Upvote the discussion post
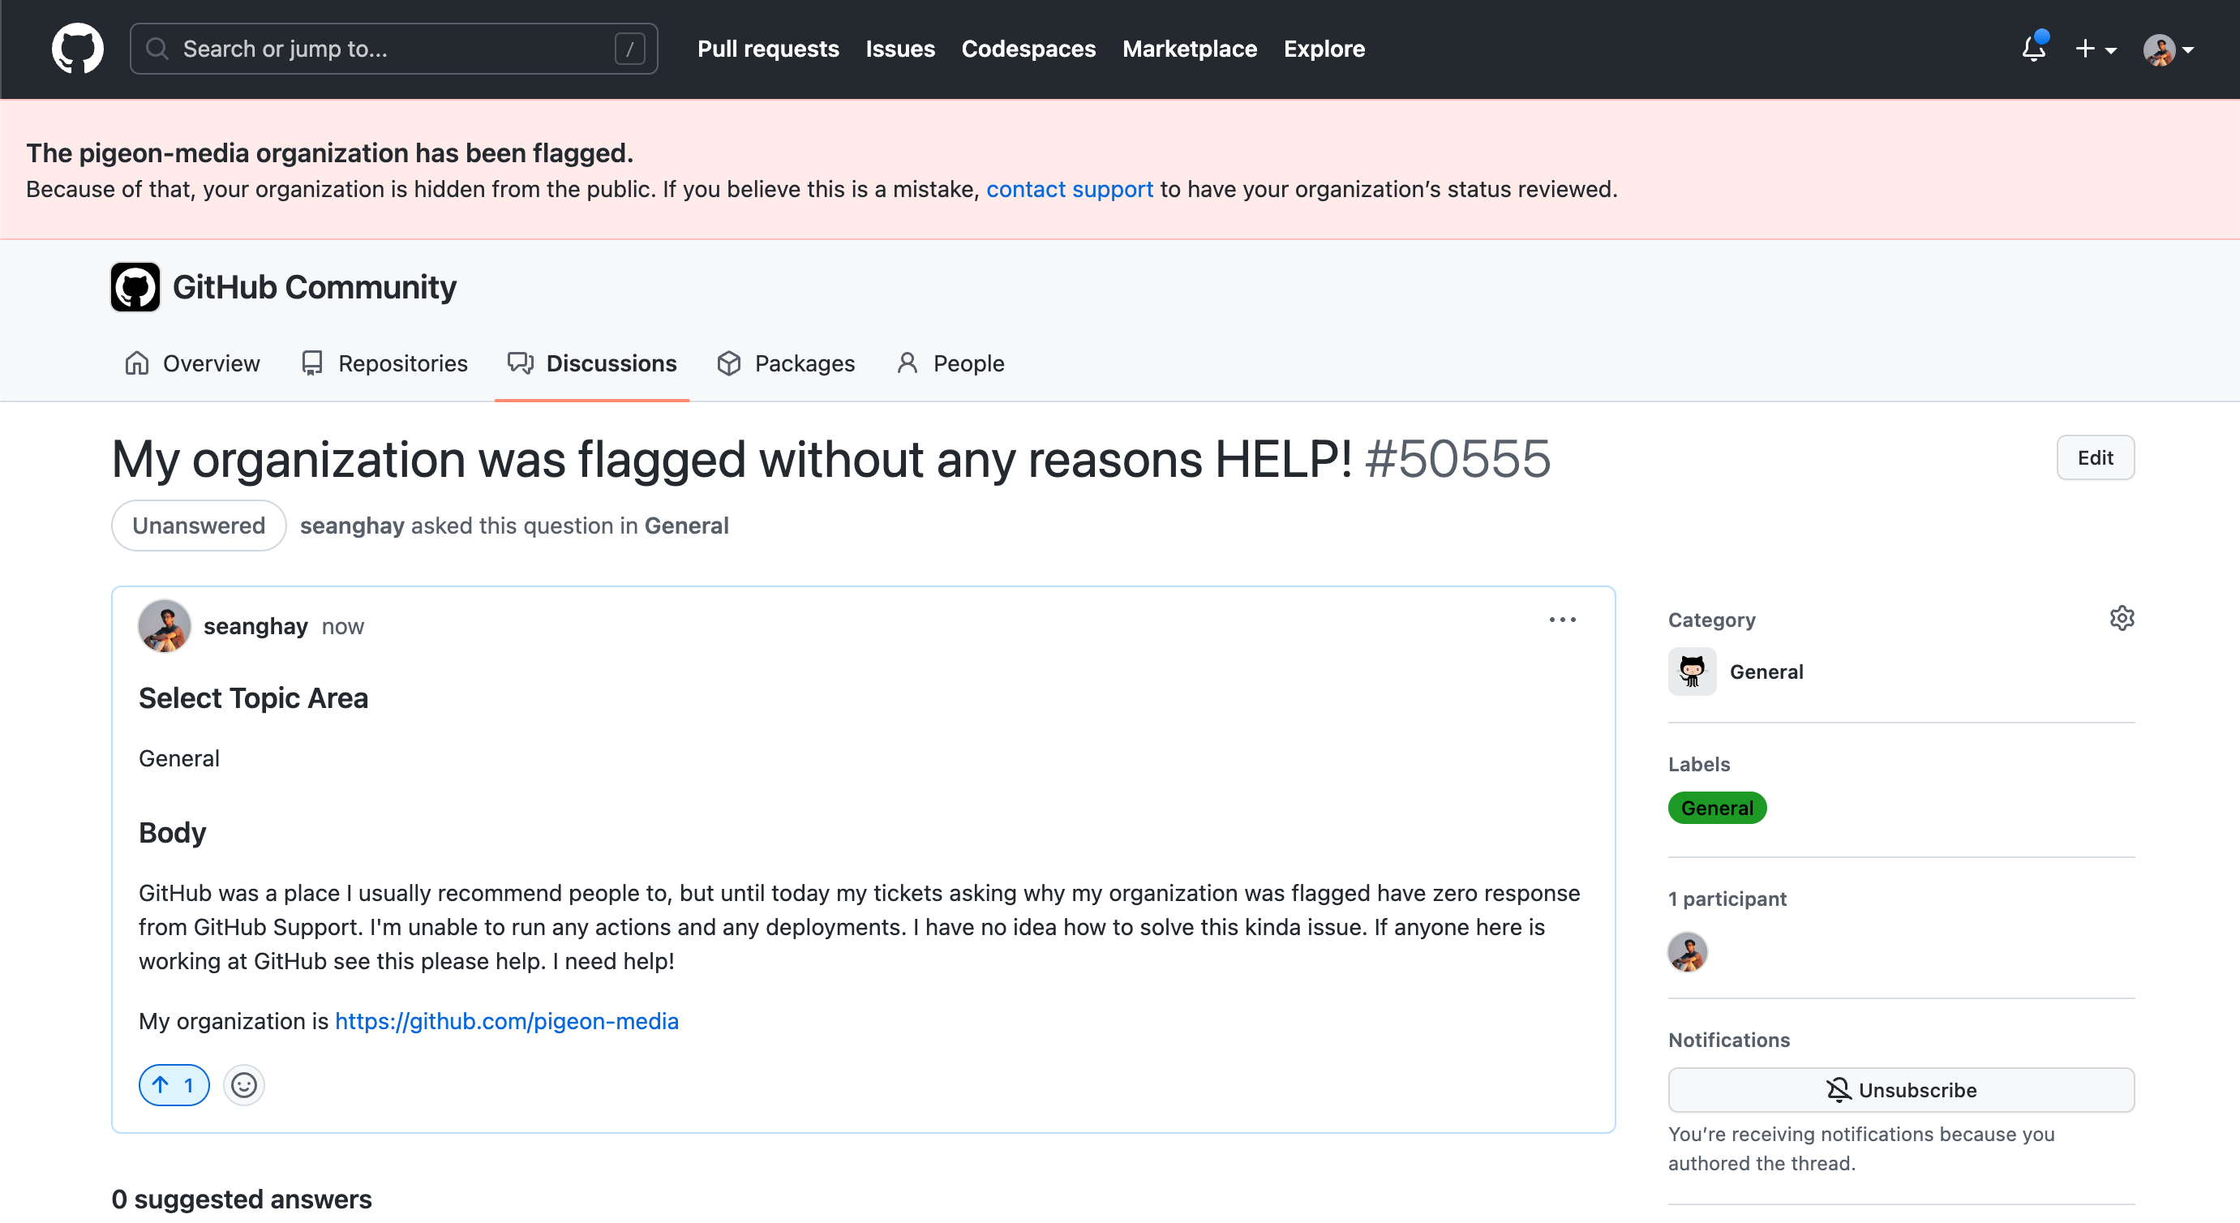Screen dimensions: 2240x1223 click(174, 1084)
